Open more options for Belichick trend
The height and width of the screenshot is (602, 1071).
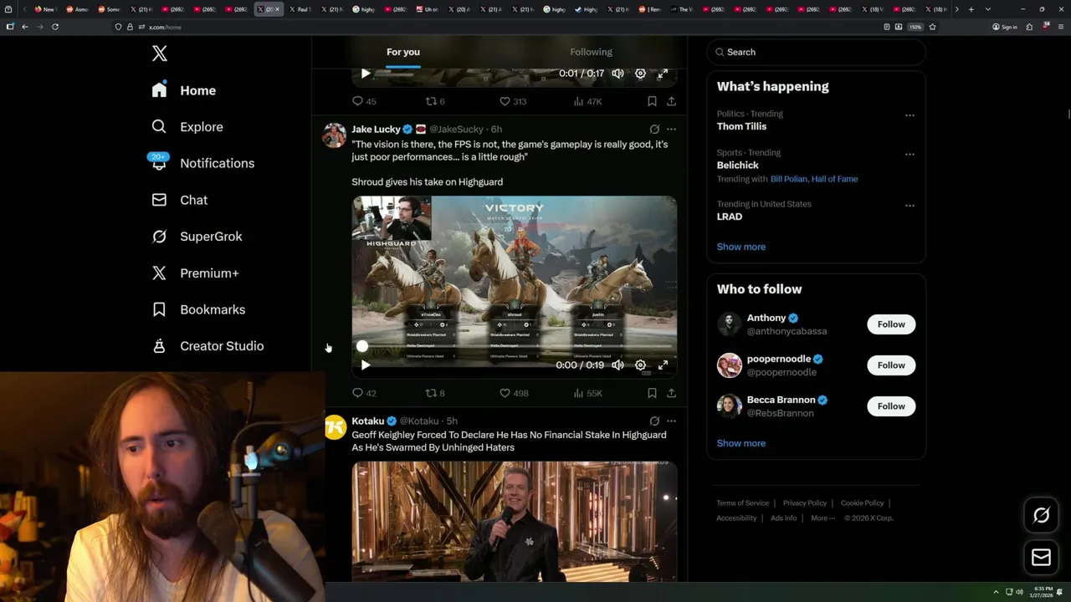coord(910,155)
